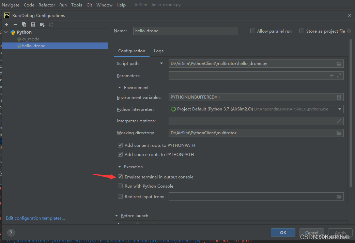355x243 pixels.
Task: Click the configuration panel vertical scrollbar
Action: (351, 113)
